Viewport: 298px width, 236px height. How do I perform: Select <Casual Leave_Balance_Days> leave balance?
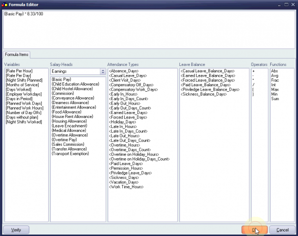[x=209, y=71]
